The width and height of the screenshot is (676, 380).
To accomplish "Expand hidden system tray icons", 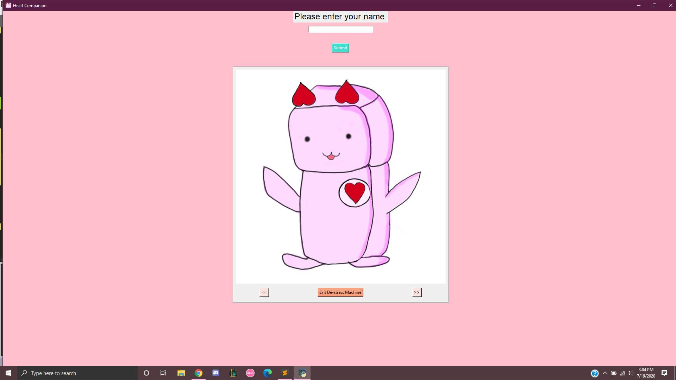I will pyautogui.click(x=605, y=373).
